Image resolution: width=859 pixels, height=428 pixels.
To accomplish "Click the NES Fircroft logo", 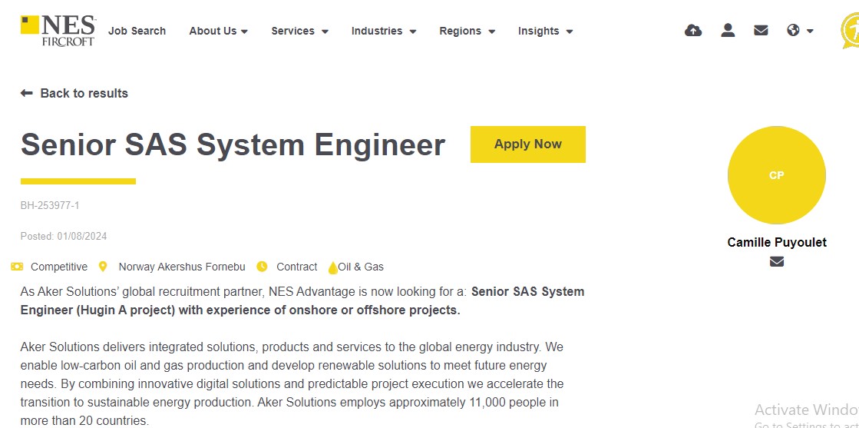I will (58, 31).
